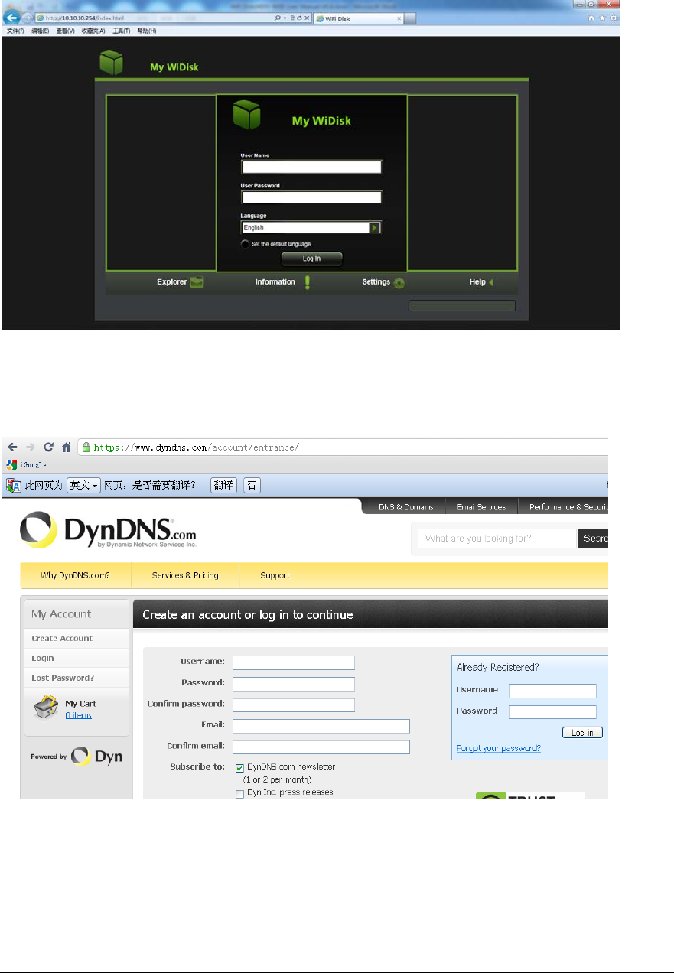Click Already Registered Password field
The width and height of the screenshot is (674, 973).
click(x=552, y=712)
